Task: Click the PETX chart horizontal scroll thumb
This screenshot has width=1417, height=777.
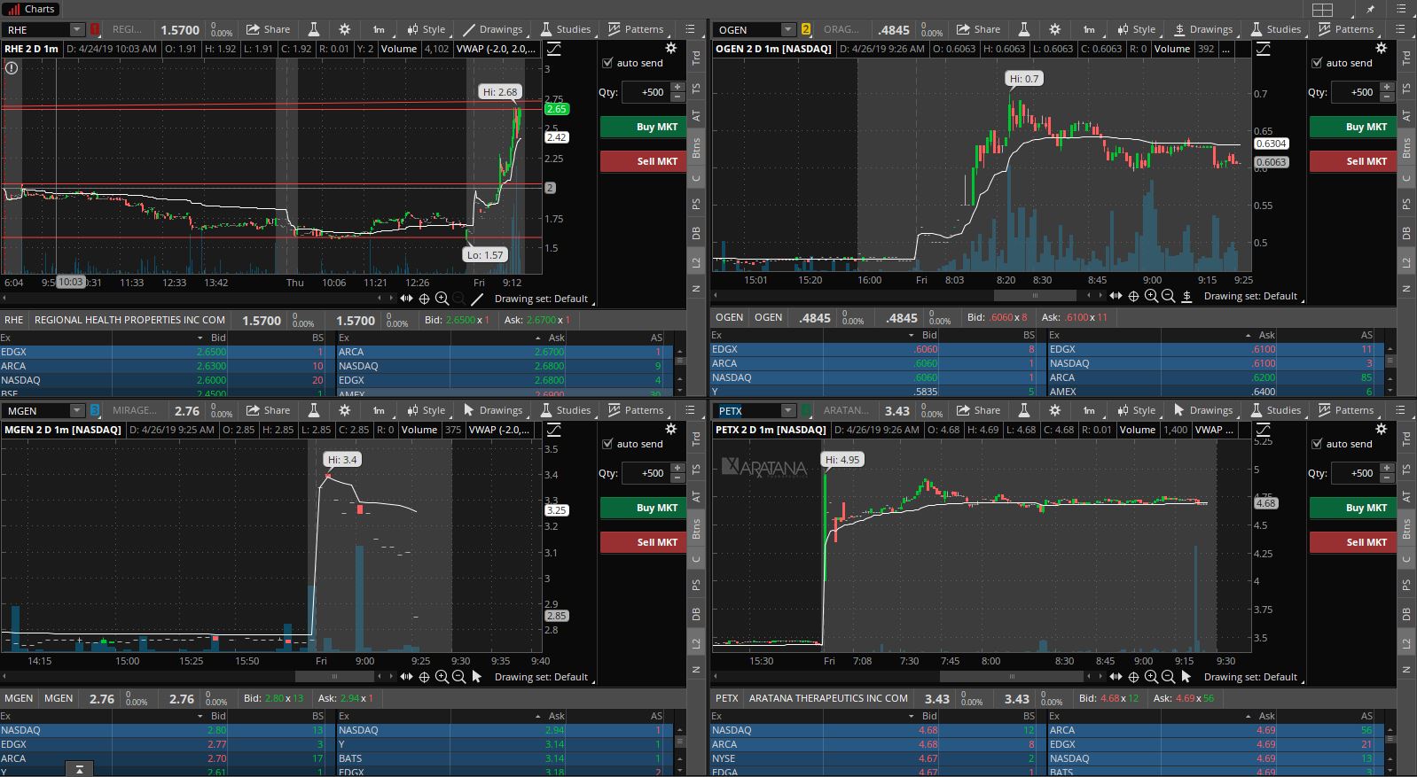Action: point(1012,677)
